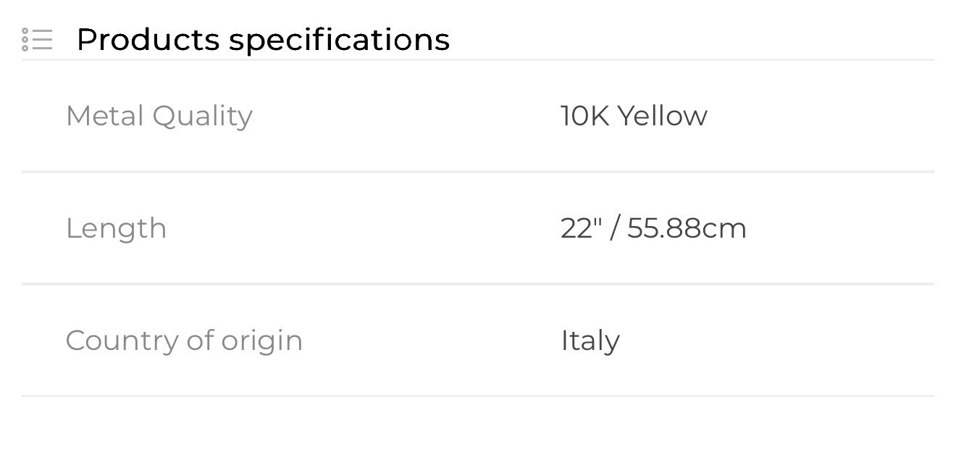Click the word Yellow
Viewport: 956px width, 471px height.
click(662, 116)
